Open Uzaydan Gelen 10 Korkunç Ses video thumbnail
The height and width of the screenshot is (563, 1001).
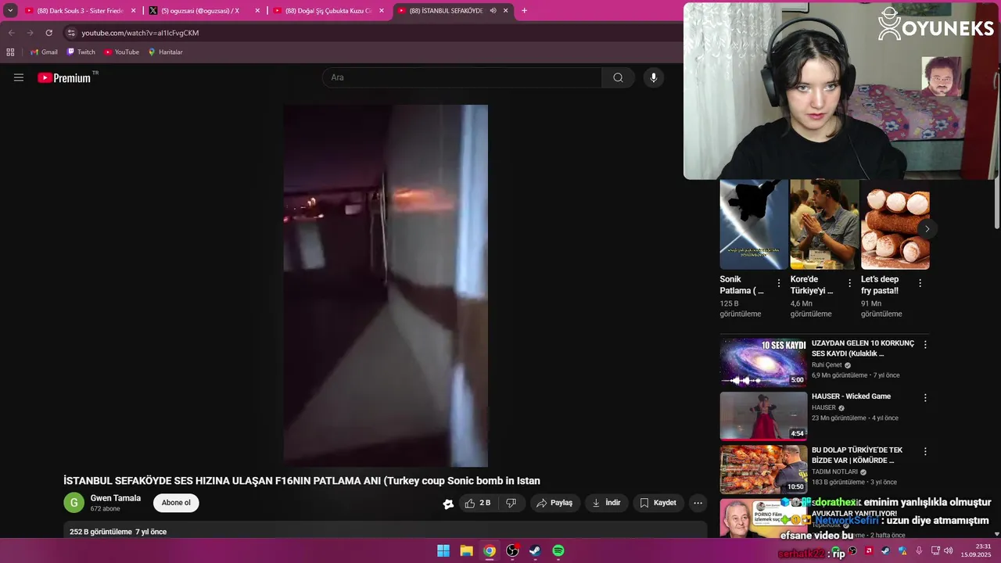(763, 363)
